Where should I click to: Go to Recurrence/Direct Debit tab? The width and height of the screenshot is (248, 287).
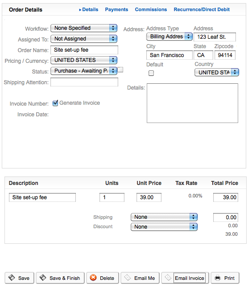click(x=202, y=9)
